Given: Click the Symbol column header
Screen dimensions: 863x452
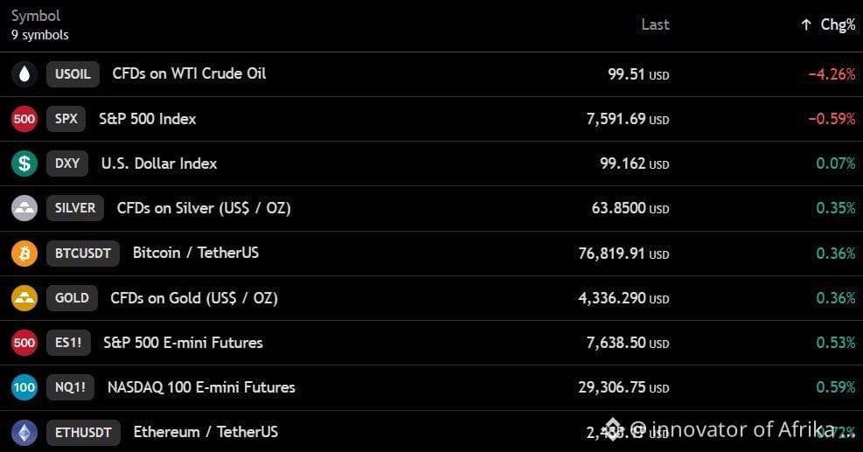Looking at the screenshot, I should [36, 16].
